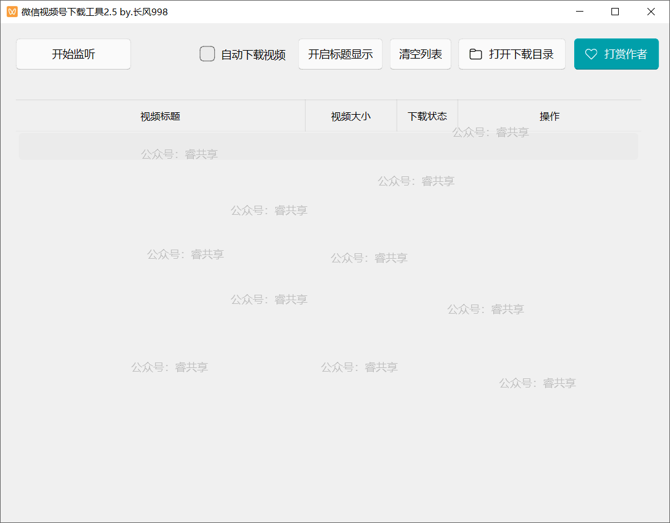670x523 pixels.
Task: Click the heart icon to tip the author
Action: tap(591, 54)
